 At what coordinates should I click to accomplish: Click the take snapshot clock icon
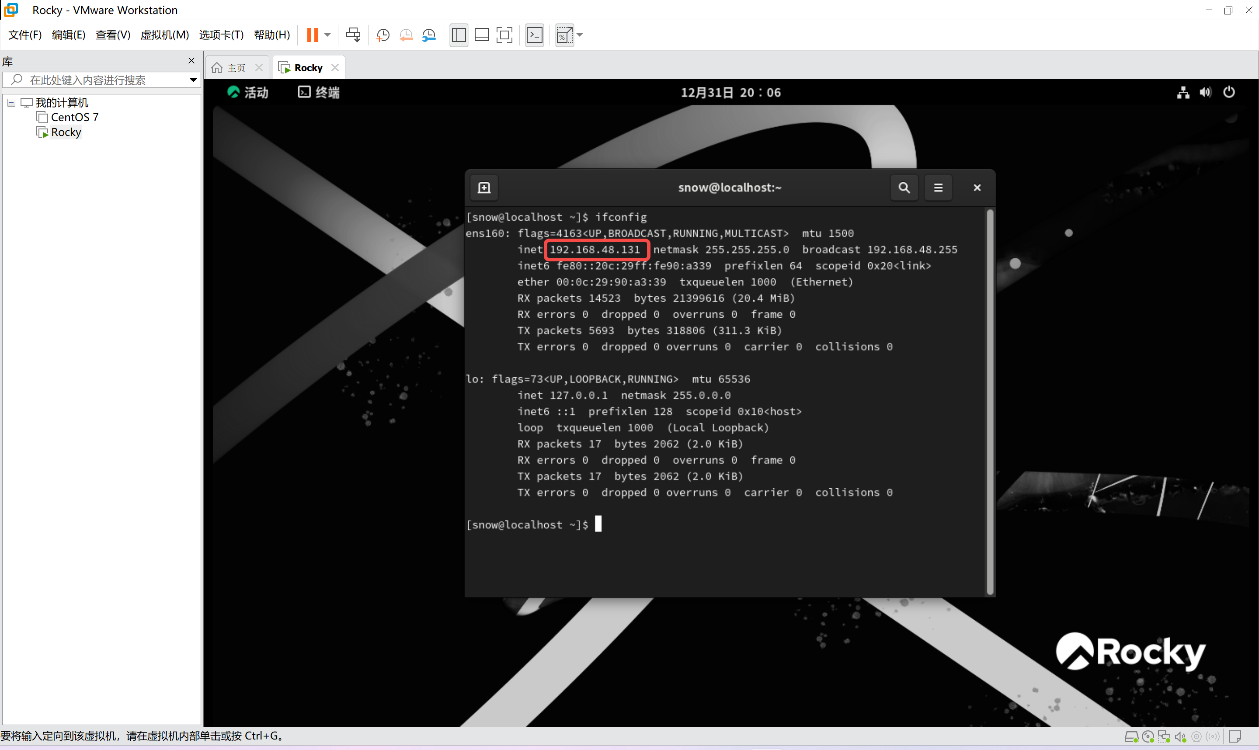(383, 35)
